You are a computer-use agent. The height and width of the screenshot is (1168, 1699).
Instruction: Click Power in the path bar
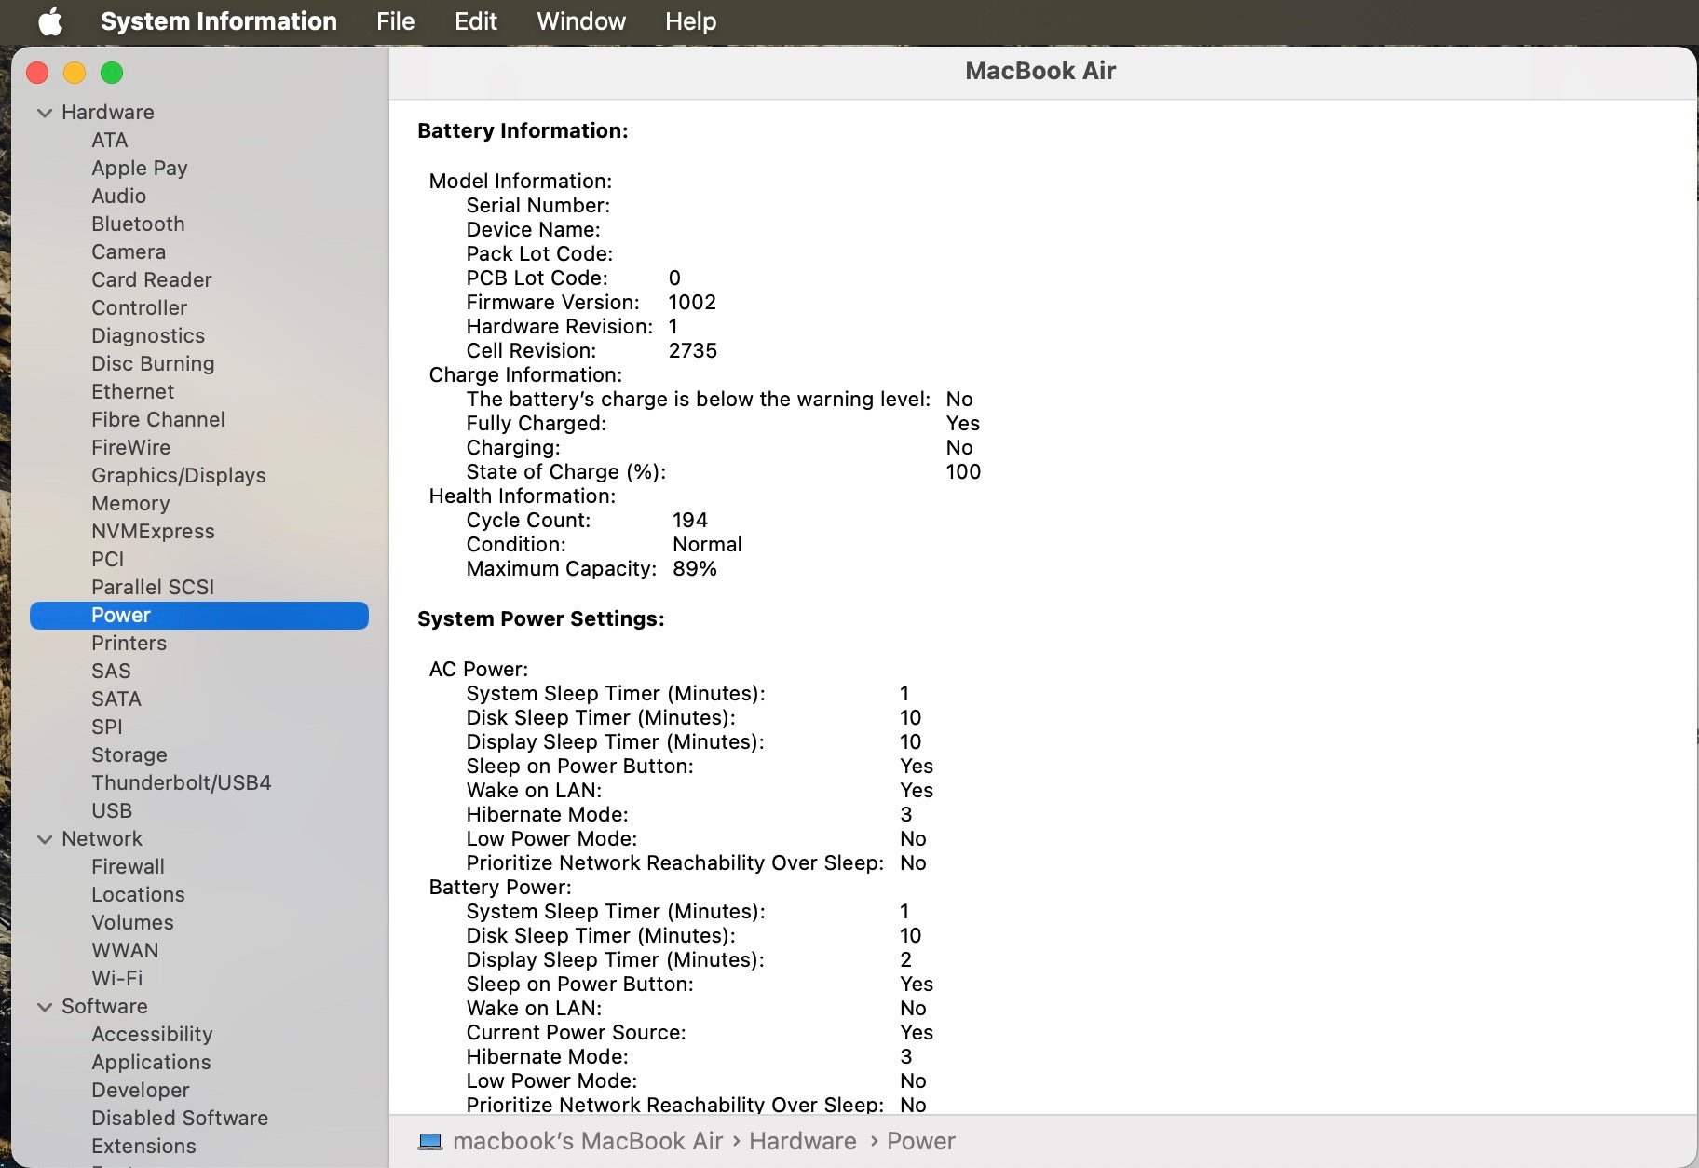point(920,1141)
